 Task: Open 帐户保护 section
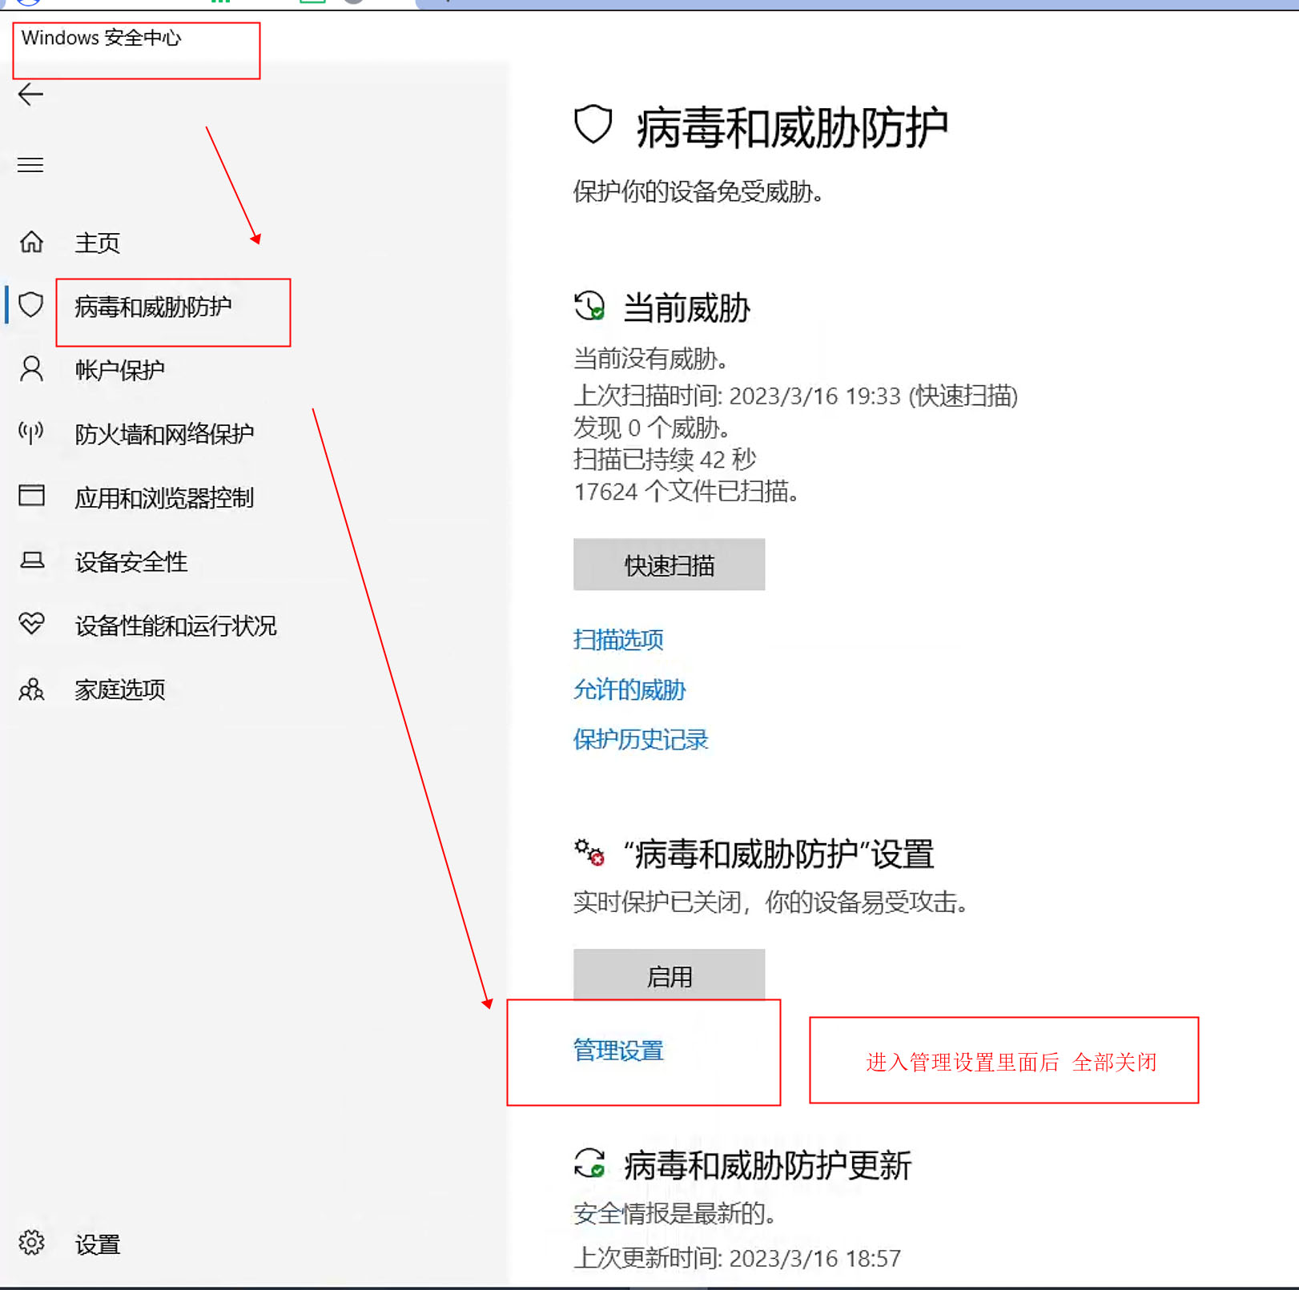point(119,370)
